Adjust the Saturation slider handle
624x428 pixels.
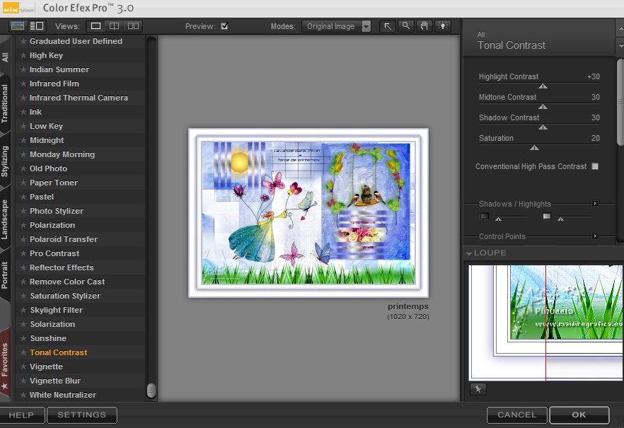(534, 148)
